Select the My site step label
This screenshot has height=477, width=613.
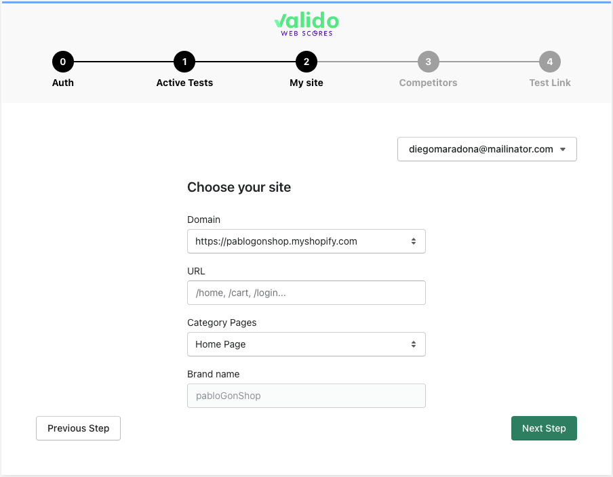point(306,83)
